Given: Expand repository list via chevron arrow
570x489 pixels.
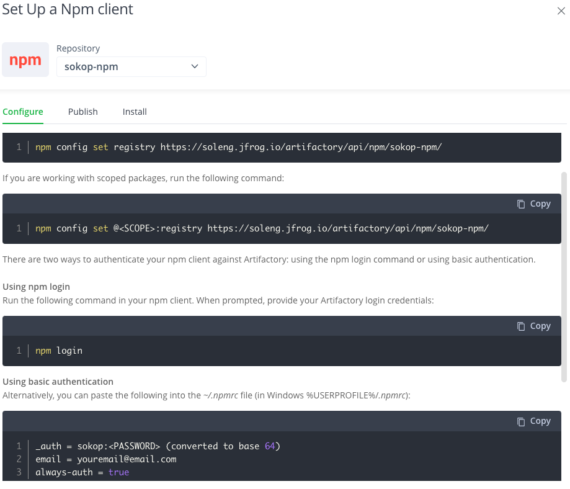Looking at the screenshot, I should tap(195, 66).
